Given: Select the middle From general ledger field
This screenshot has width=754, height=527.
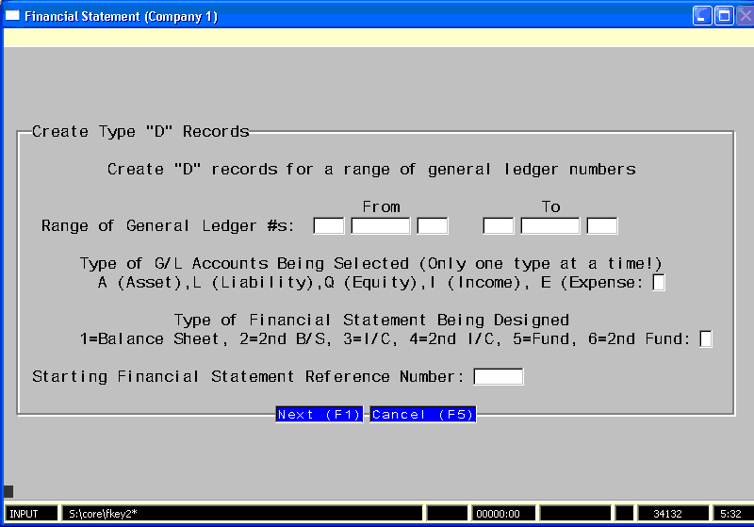Looking at the screenshot, I should (x=381, y=225).
